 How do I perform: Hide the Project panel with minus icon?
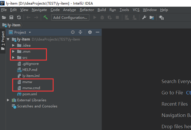98,32
